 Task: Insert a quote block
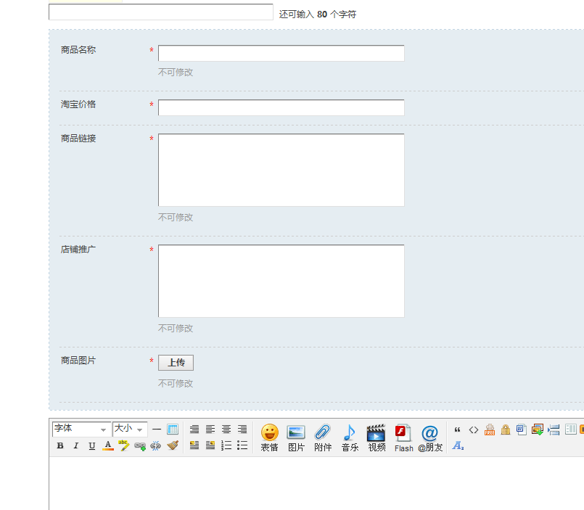[457, 429]
